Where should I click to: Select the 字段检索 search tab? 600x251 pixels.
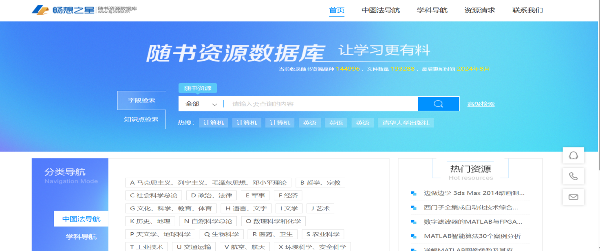[141, 100]
